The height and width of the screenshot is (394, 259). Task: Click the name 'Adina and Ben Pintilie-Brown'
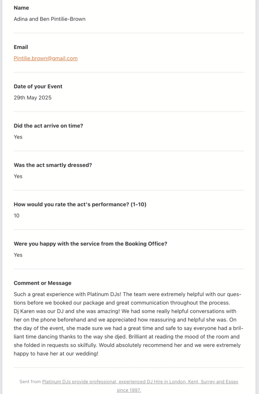pyautogui.click(x=50, y=19)
